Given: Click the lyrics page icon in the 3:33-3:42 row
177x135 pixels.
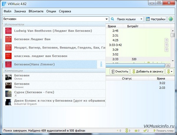Looking at the screenshot, I should pos(166,45).
